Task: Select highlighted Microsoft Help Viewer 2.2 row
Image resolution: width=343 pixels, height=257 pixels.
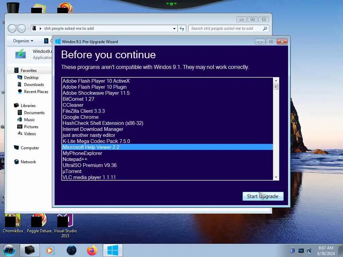Action: click(x=167, y=147)
